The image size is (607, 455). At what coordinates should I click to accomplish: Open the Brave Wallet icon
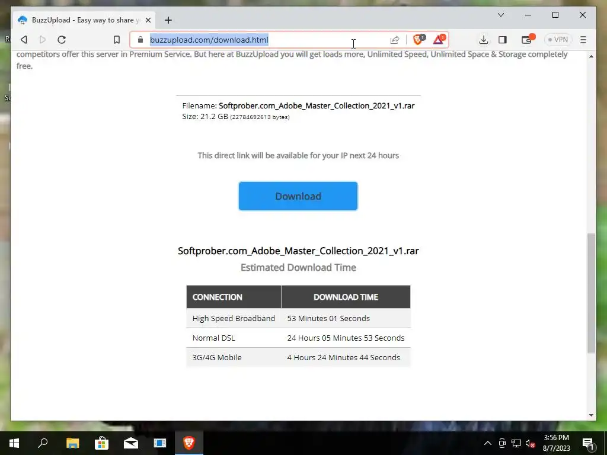point(527,40)
